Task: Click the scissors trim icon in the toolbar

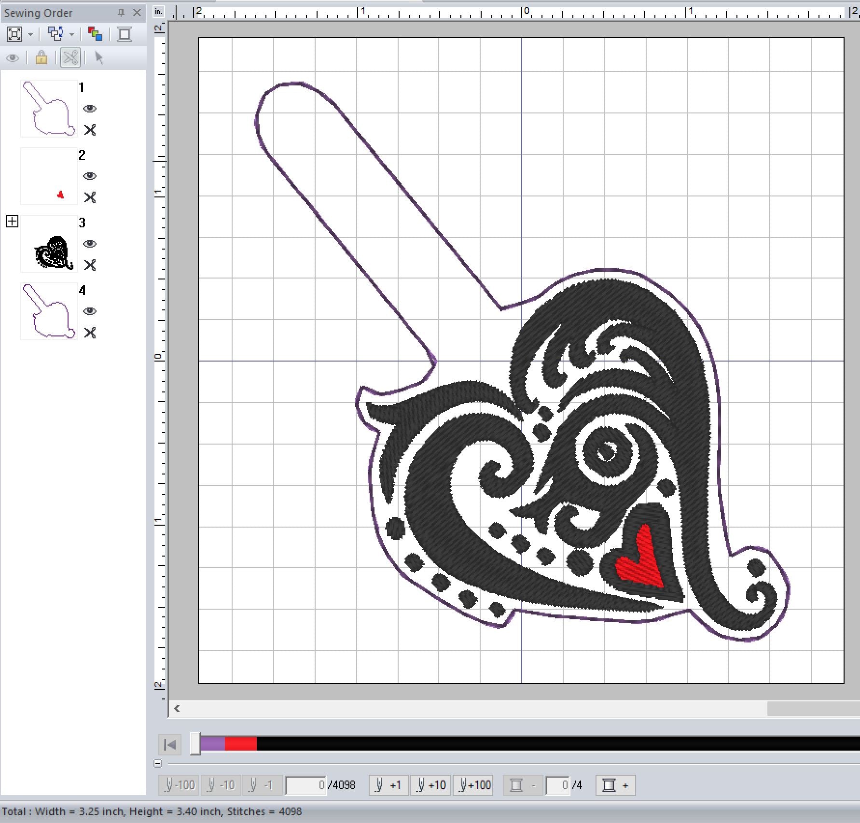Action: [x=70, y=58]
